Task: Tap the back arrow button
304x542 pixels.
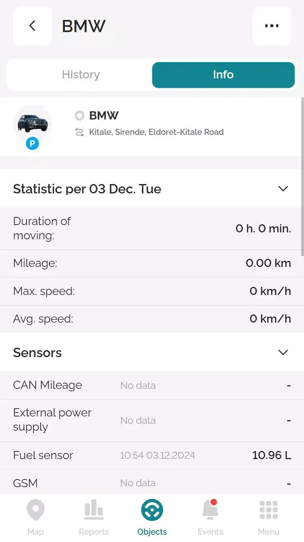Action: 32,26
